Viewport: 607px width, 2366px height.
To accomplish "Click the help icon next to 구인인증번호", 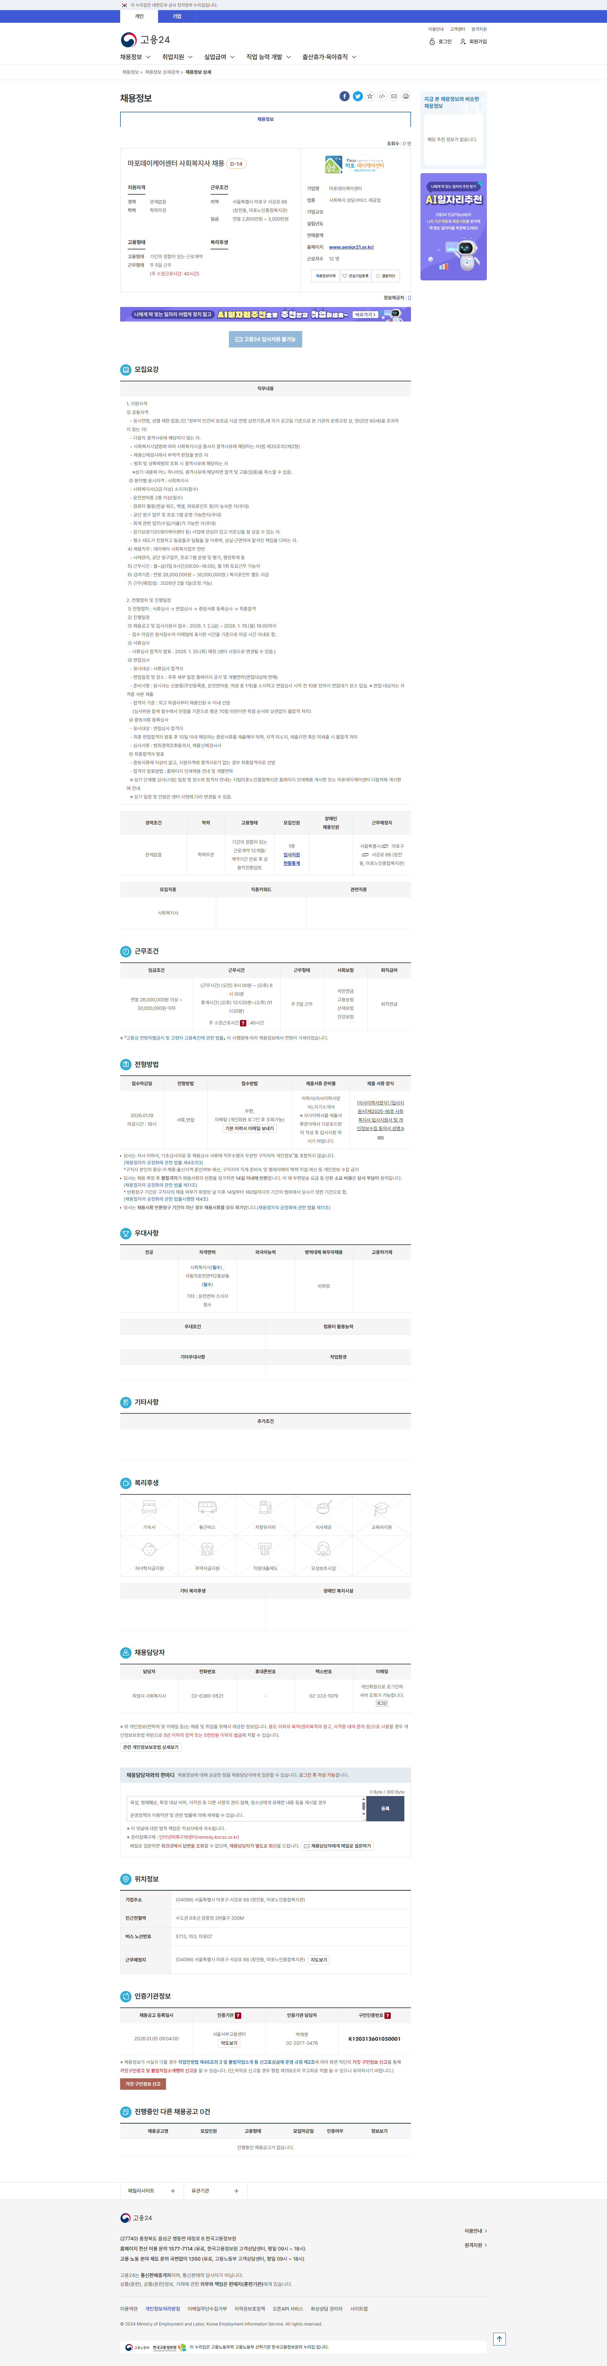I will point(388,2015).
